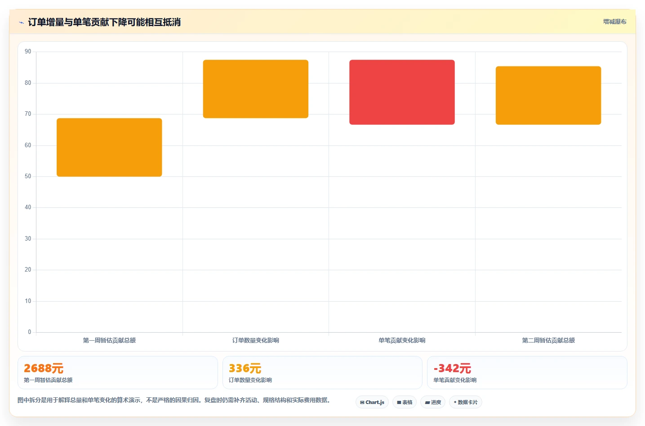Viewport: 645px width, 426px height.
Task: Click y-axis value 0
Action: (30, 332)
